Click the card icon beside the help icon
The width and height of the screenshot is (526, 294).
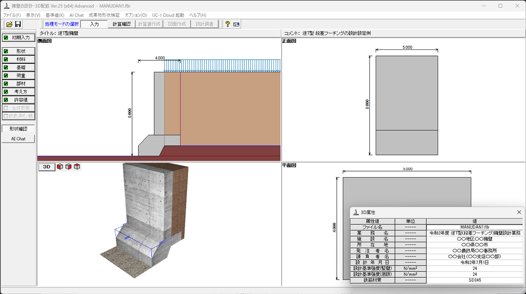(236, 24)
